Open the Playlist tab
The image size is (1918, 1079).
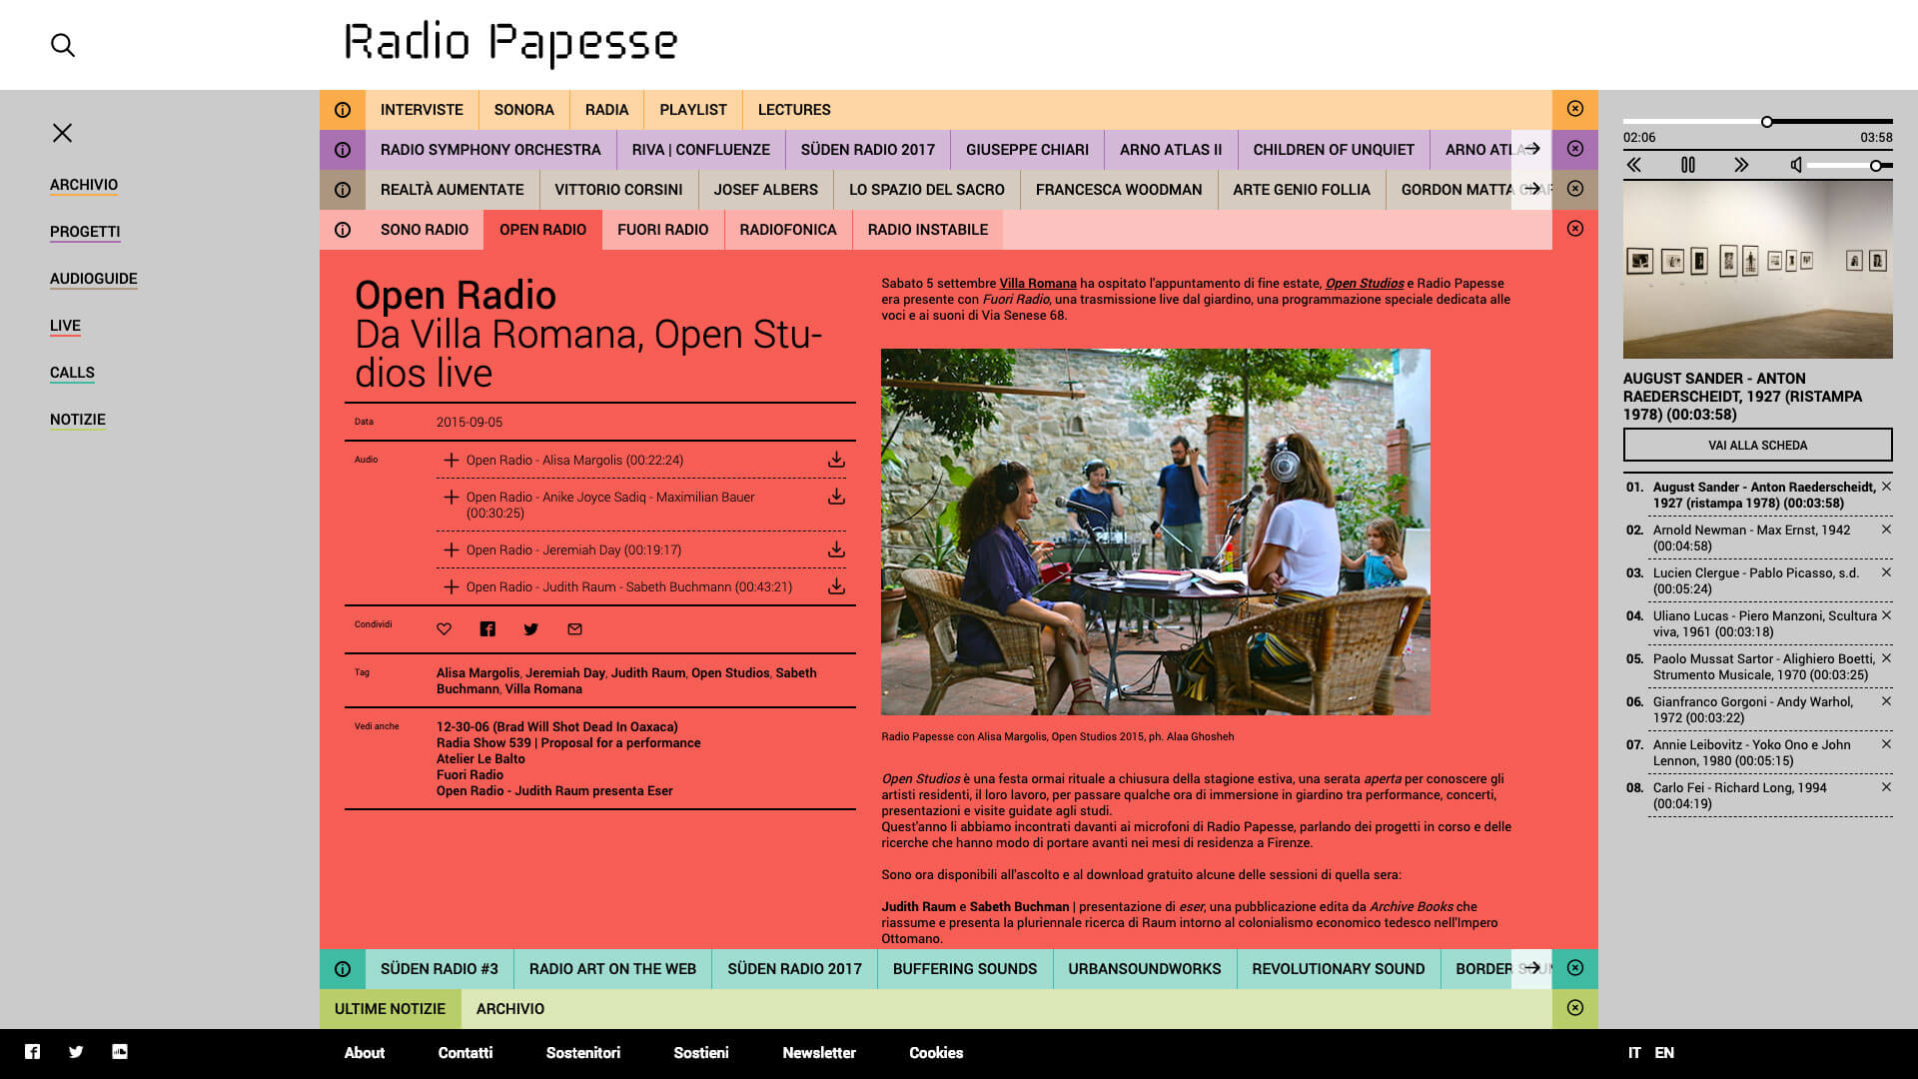point(692,110)
